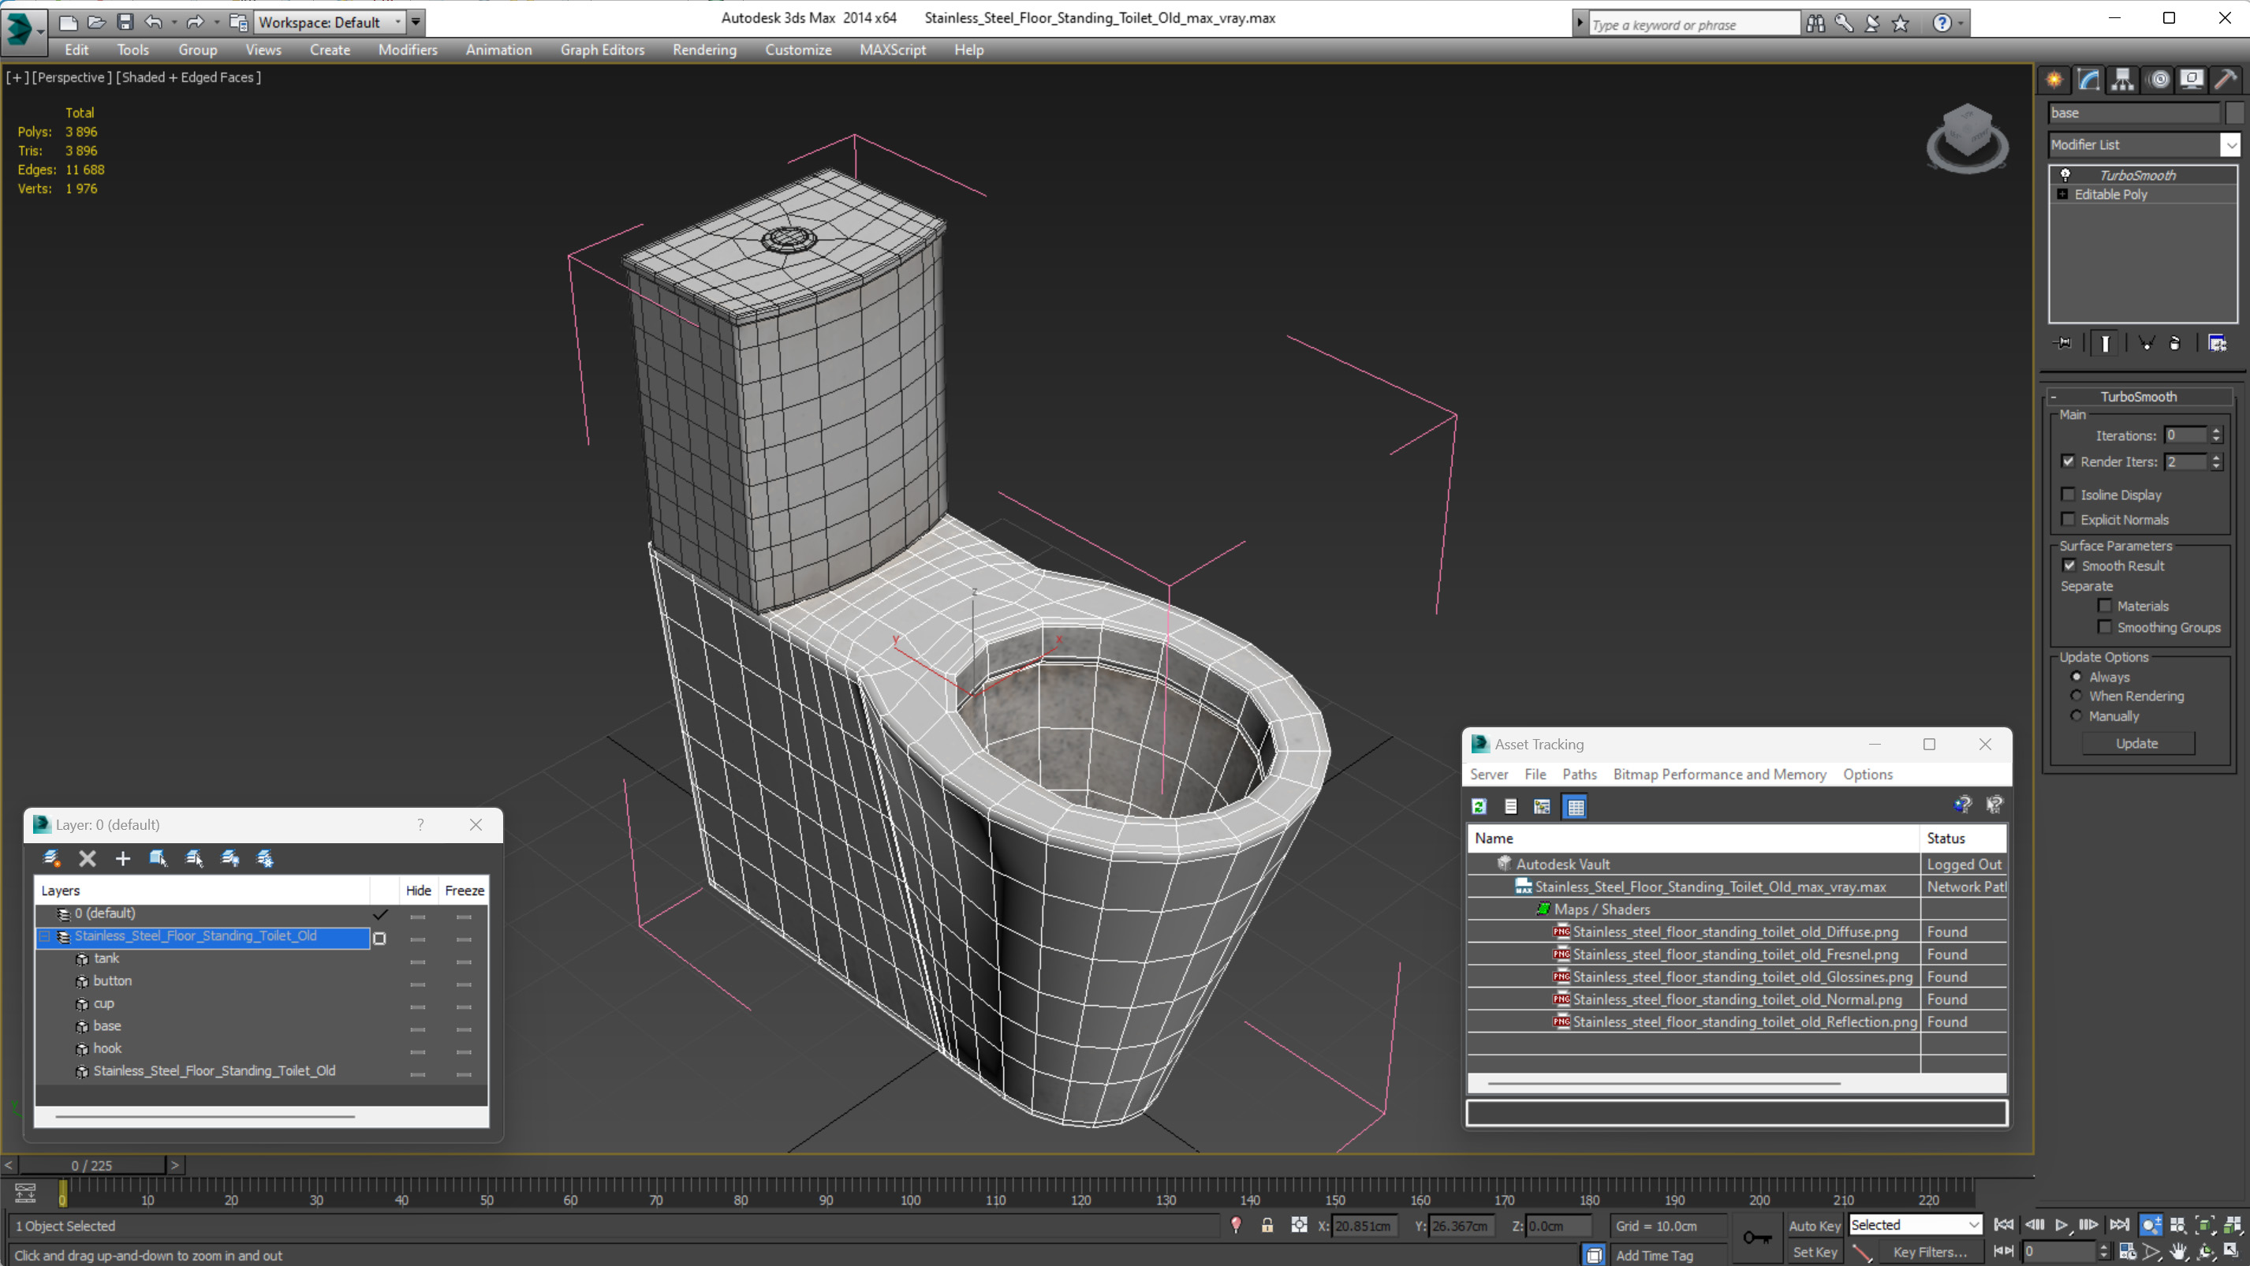This screenshot has height=1266, width=2250.
Task: Enable Separate by Materials checkbox
Action: pos(2104,606)
